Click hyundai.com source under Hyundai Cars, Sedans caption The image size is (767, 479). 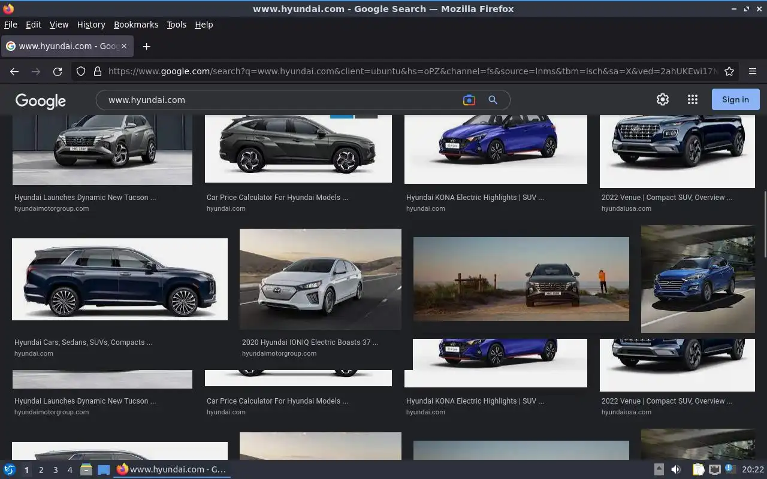point(34,353)
